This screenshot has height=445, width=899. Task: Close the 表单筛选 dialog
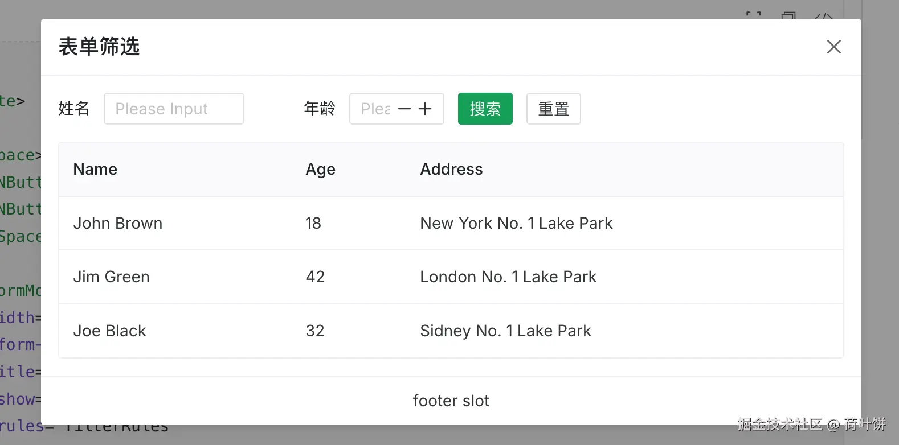coord(833,47)
